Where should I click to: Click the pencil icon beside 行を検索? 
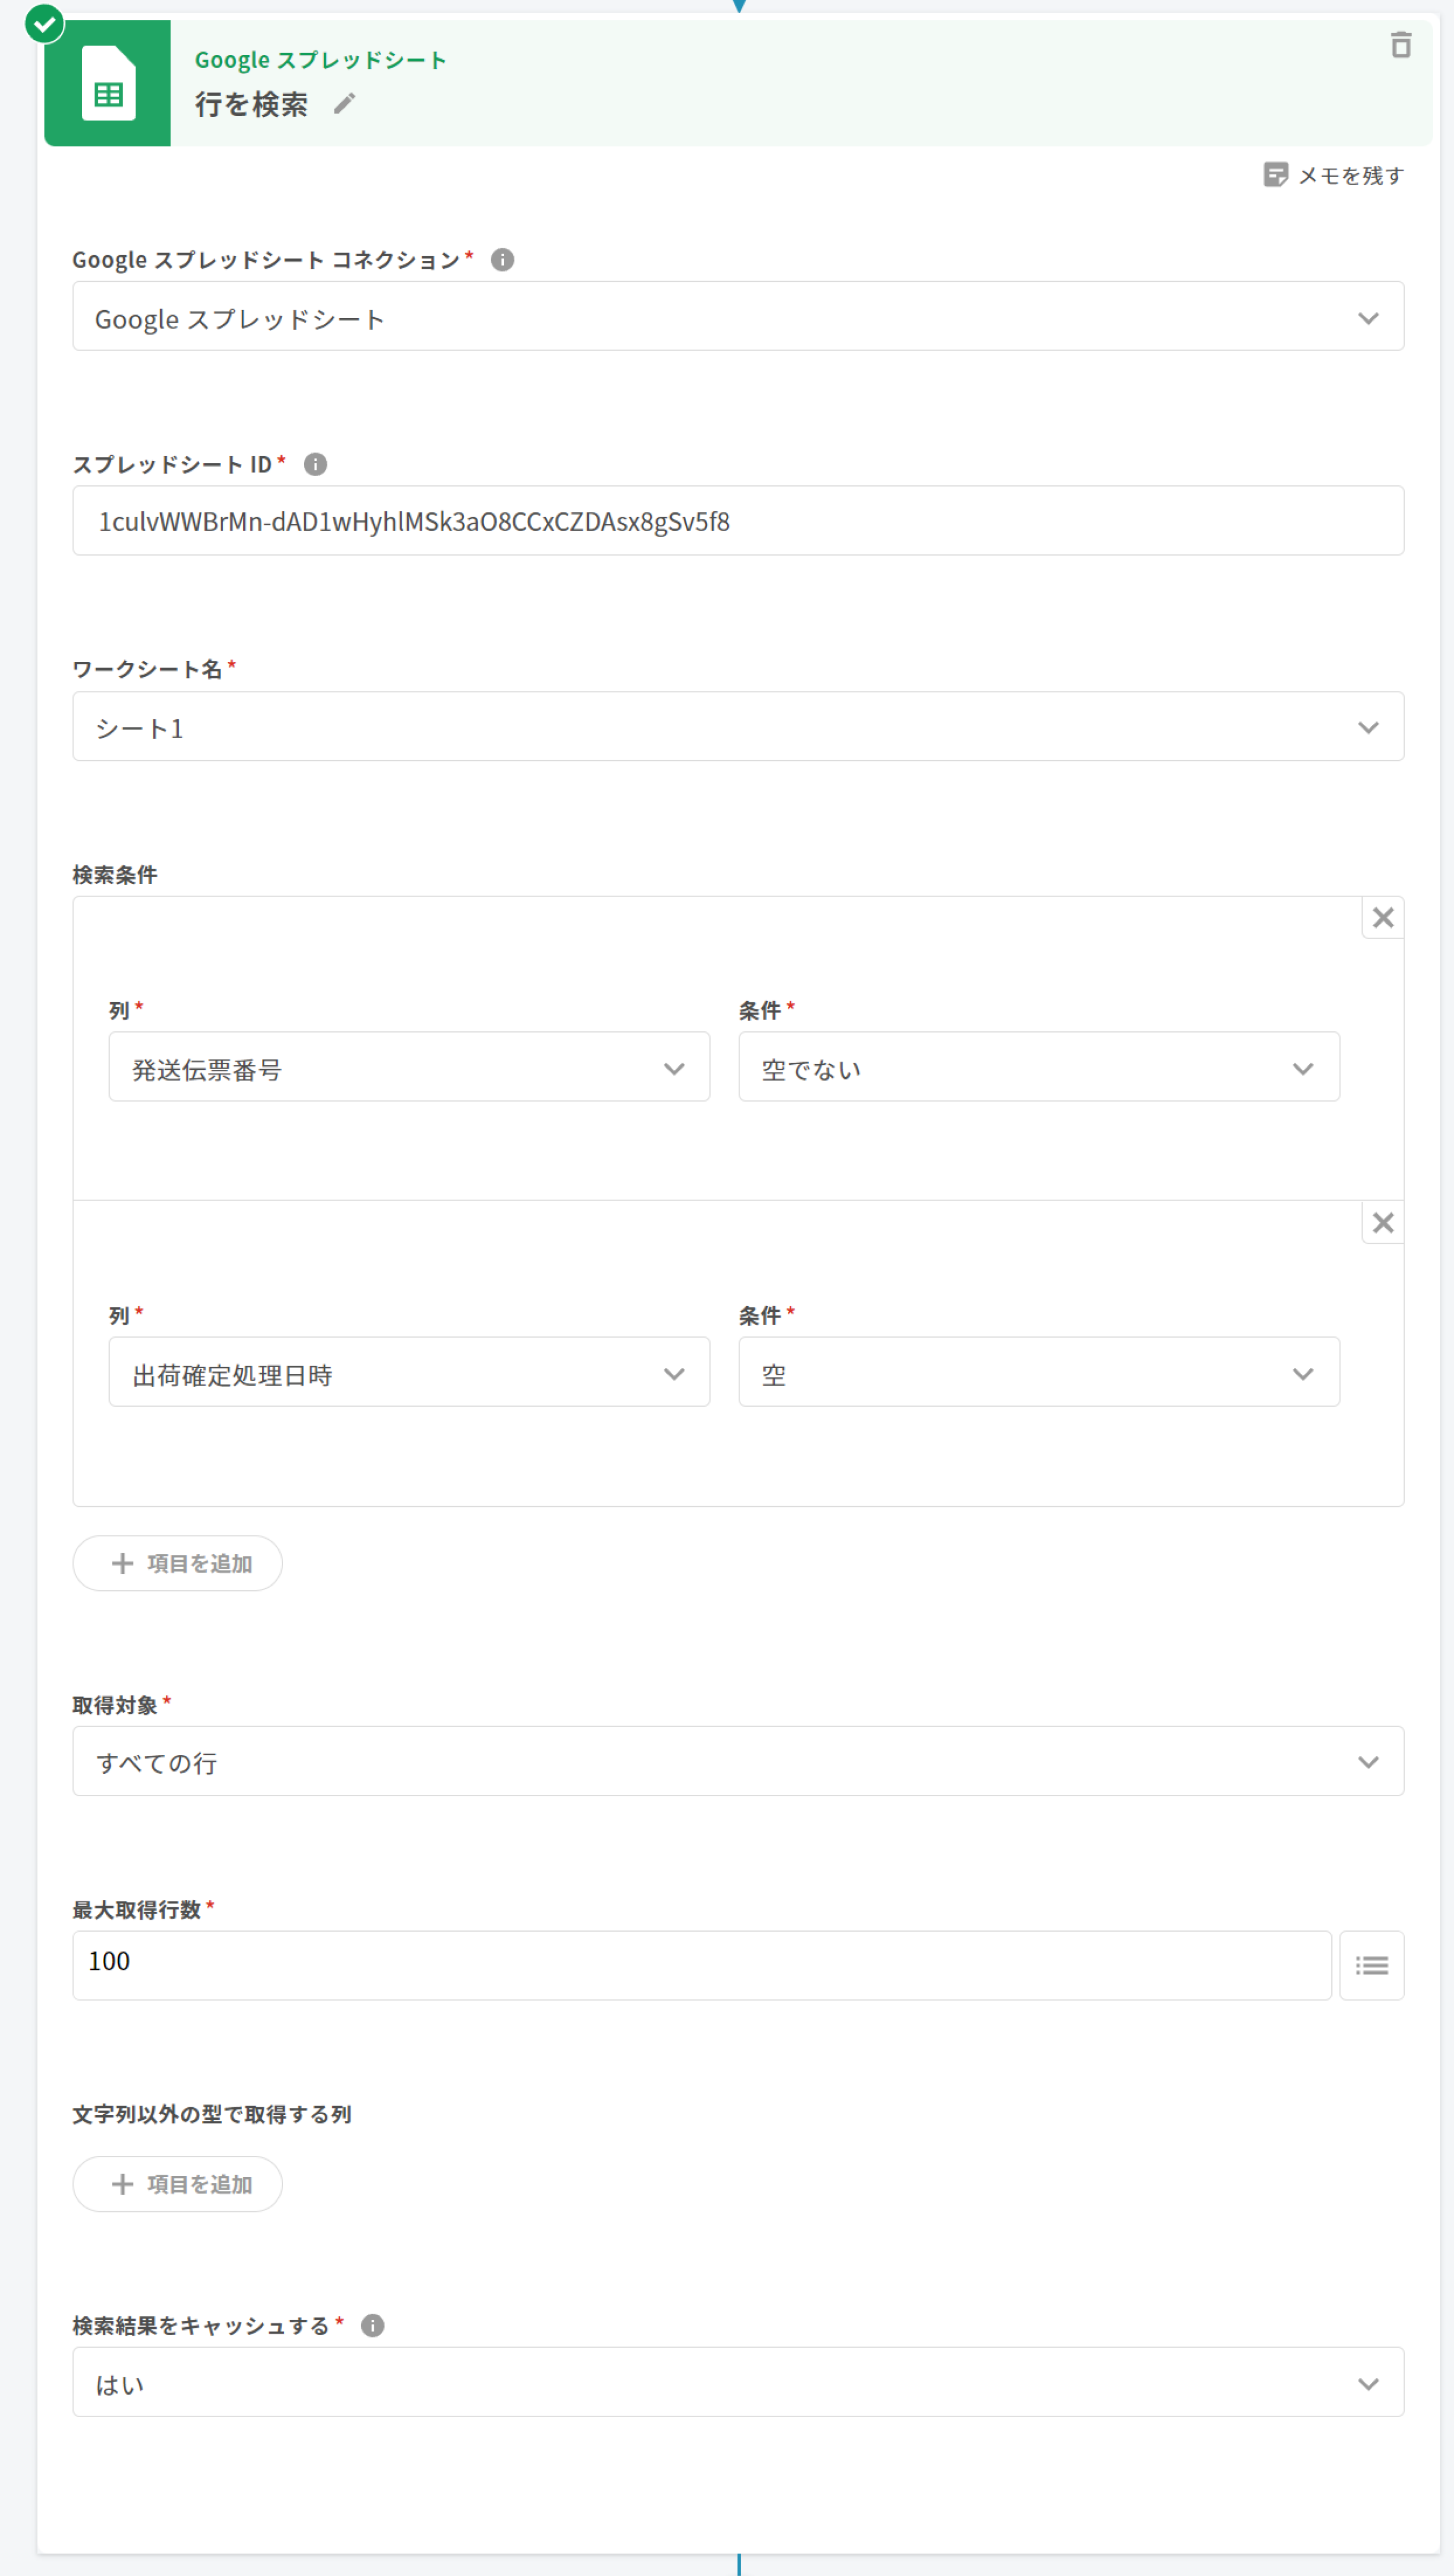click(344, 103)
